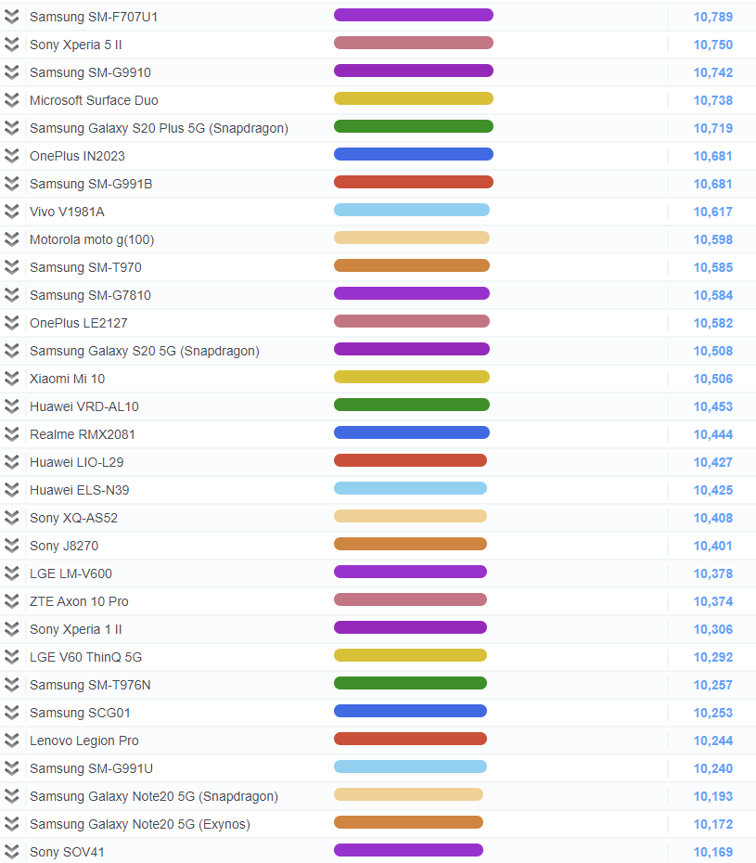
Task: Click the score 10,750
Action: (713, 45)
